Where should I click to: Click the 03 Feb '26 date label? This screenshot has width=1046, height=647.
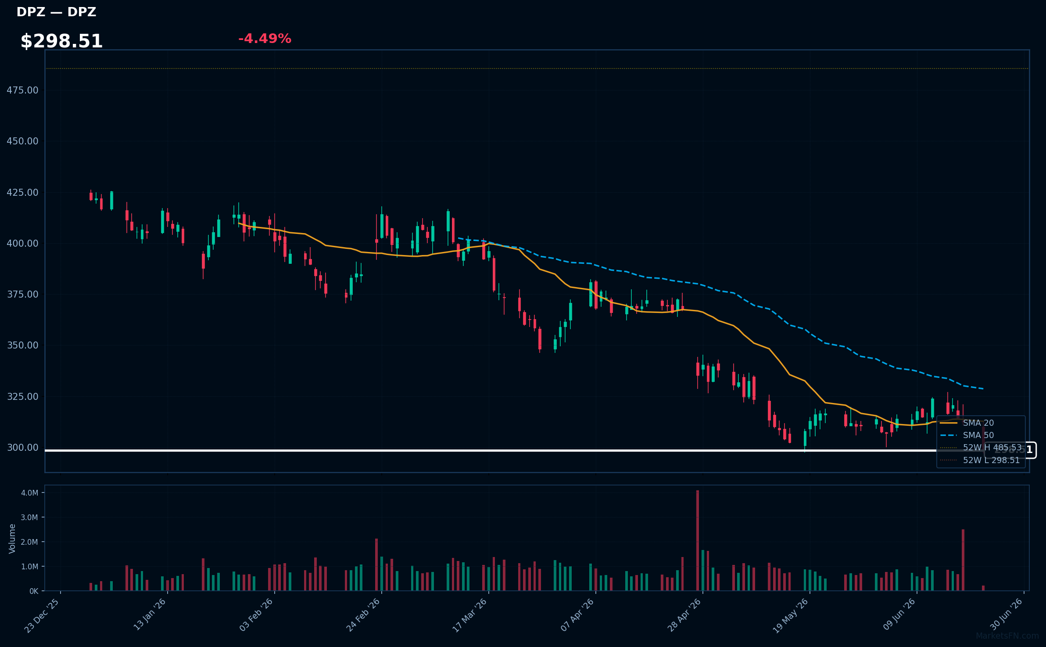pyautogui.click(x=256, y=615)
